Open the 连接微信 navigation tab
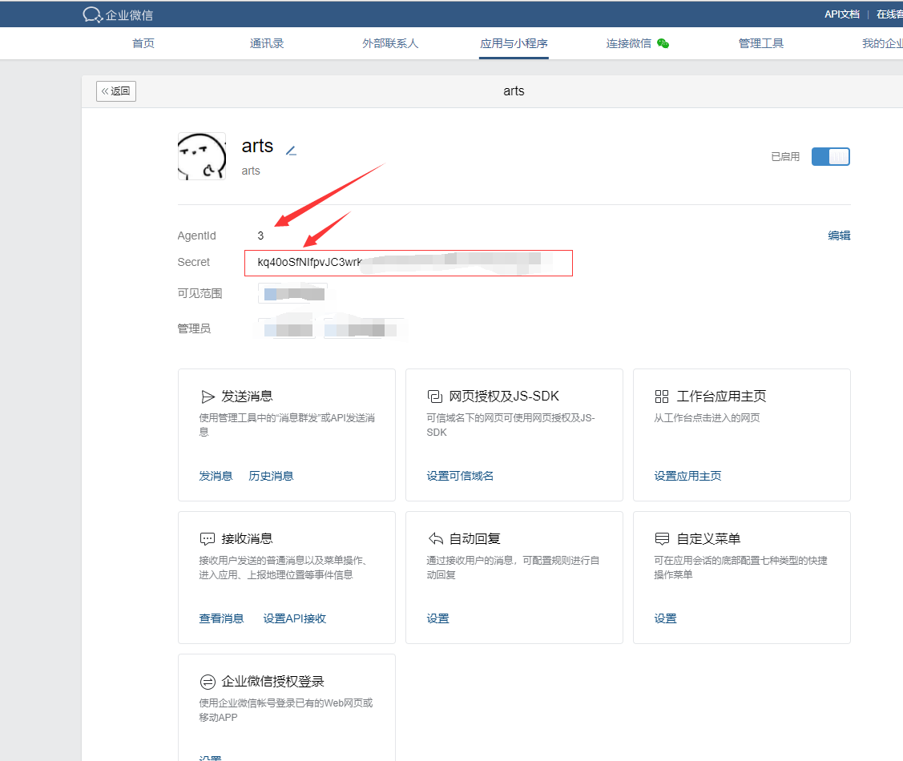903x761 pixels. tap(629, 43)
